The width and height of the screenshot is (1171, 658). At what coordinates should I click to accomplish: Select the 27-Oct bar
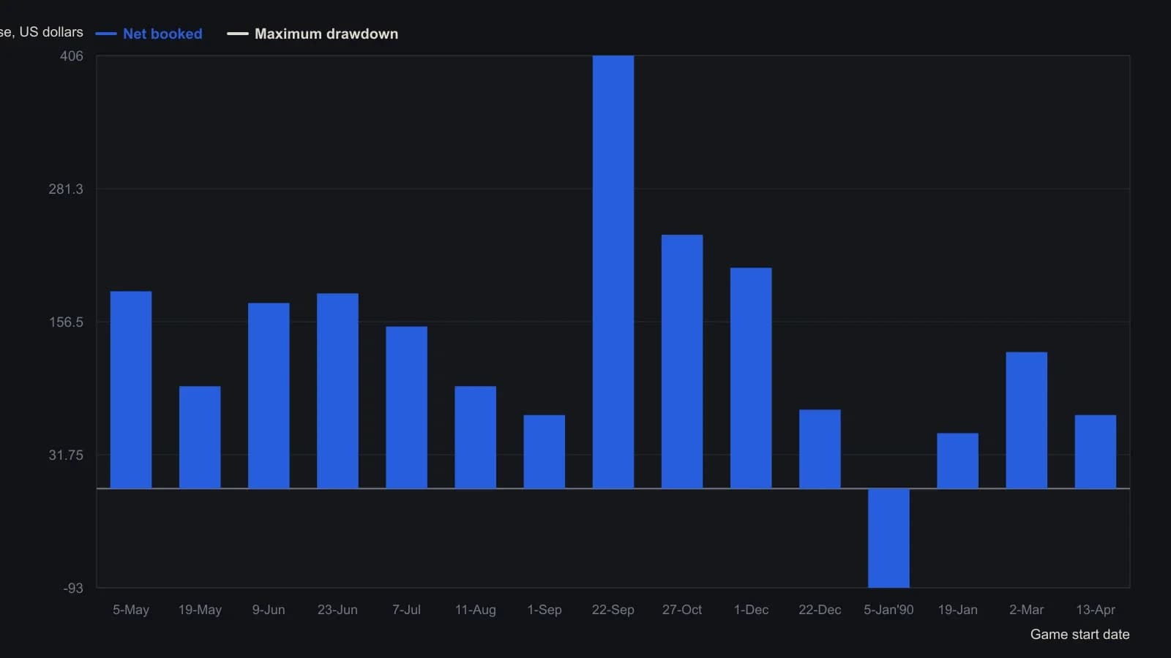pyautogui.click(x=682, y=361)
